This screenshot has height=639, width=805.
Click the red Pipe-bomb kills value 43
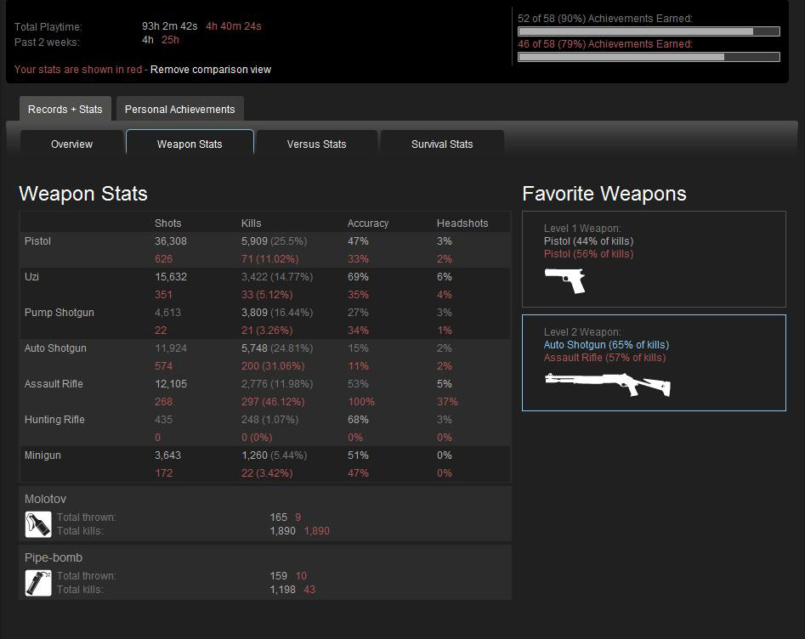pos(309,589)
